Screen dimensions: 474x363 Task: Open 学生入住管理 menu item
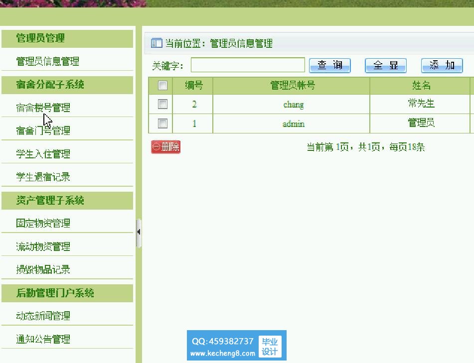(43, 154)
